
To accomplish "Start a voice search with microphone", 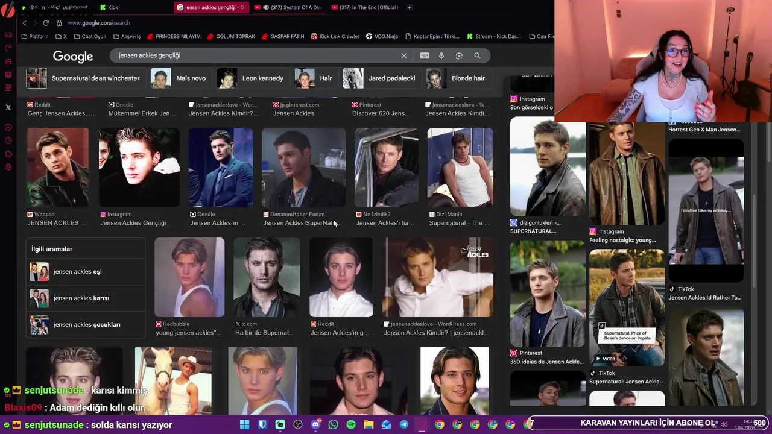I will click(441, 55).
